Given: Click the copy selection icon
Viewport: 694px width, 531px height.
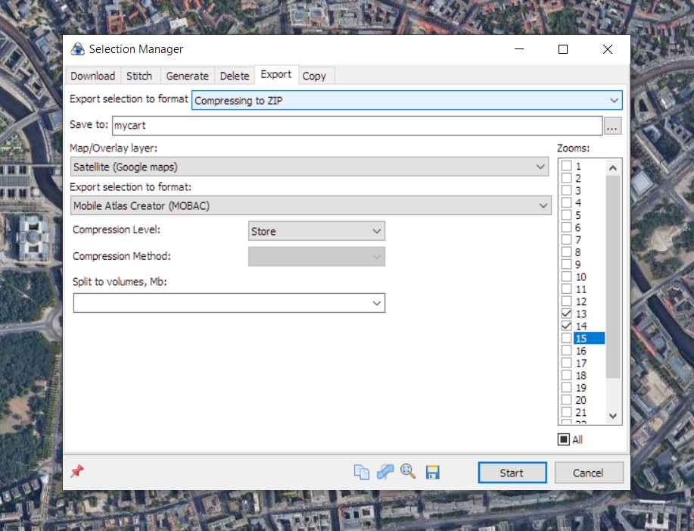Looking at the screenshot, I should click(362, 472).
